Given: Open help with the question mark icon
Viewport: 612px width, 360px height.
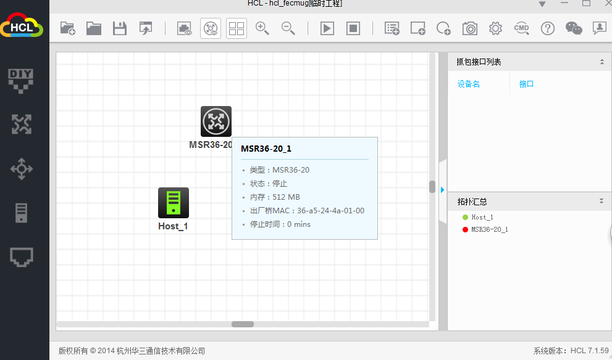Looking at the screenshot, I should 548,28.
